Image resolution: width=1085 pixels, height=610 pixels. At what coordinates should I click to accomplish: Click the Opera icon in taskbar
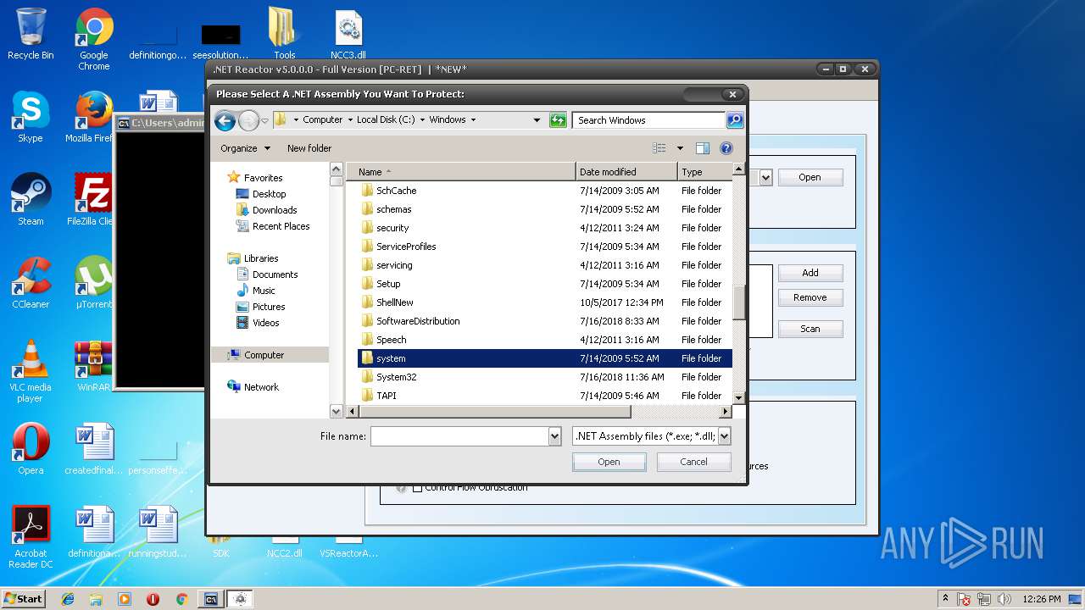[x=153, y=599]
